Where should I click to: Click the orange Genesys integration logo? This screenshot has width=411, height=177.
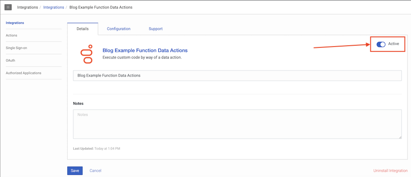tap(87, 54)
